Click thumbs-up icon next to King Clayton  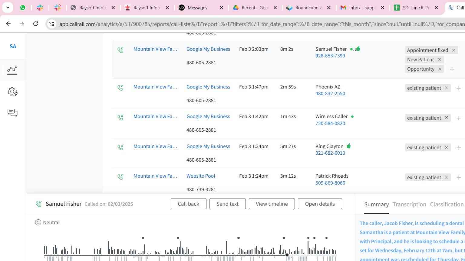click(348, 146)
